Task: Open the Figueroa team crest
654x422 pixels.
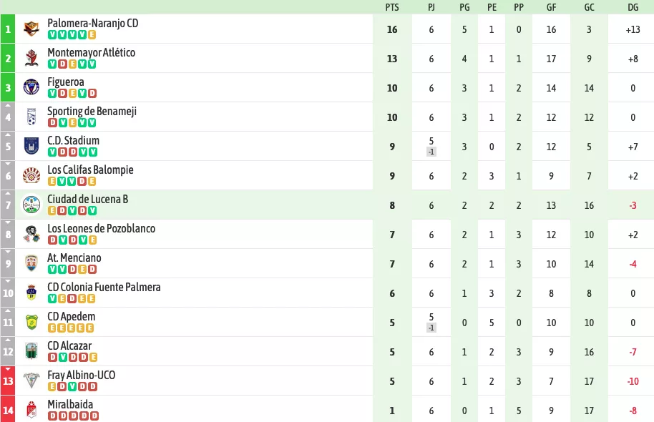Action: tap(31, 87)
